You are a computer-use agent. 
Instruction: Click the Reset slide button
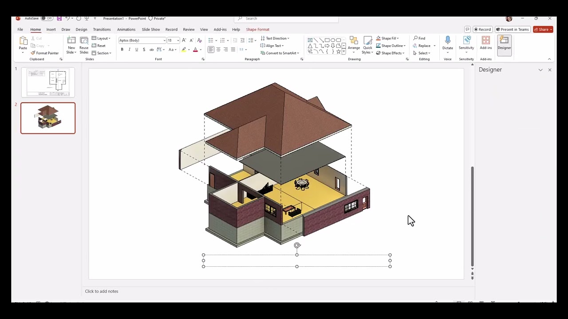pos(99,46)
